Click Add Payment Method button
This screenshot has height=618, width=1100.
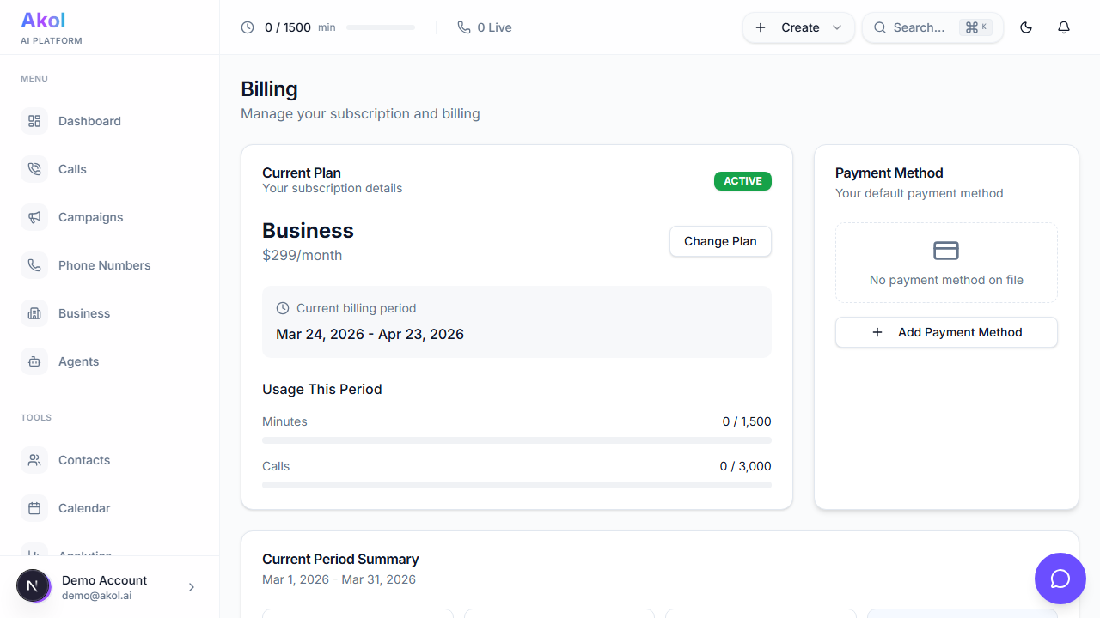(x=946, y=332)
